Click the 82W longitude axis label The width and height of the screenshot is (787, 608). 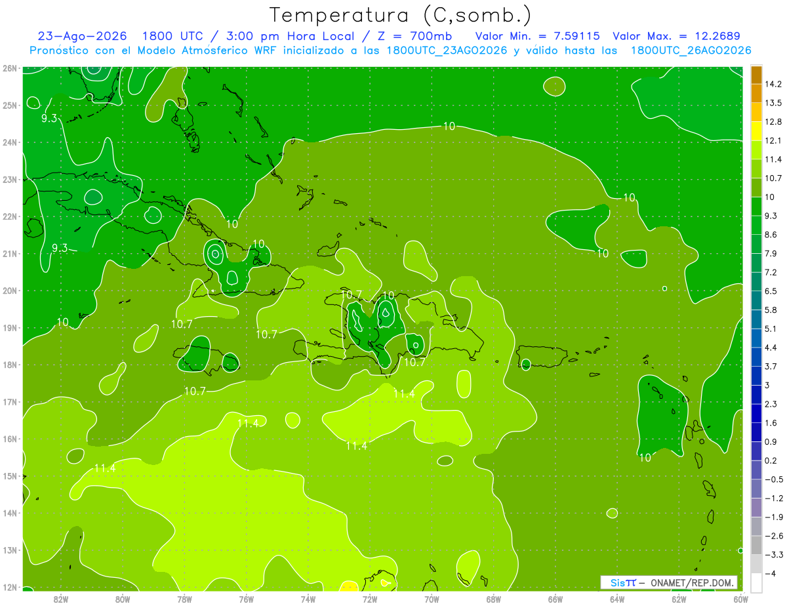pyautogui.click(x=60, y=599)
